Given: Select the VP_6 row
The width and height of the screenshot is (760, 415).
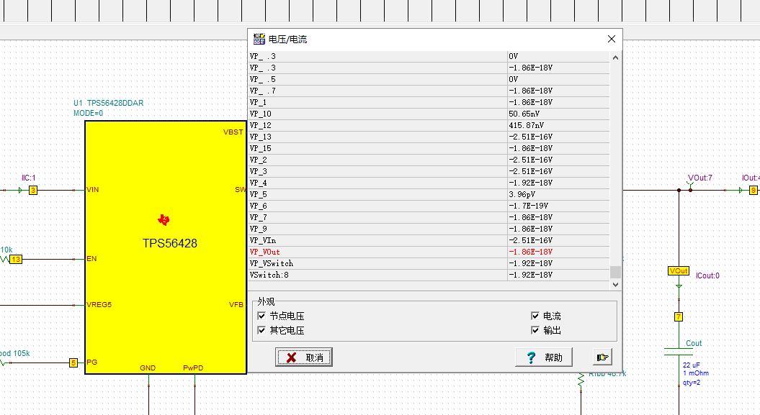Looking at the screenshot, I should (x=429, y=206).
